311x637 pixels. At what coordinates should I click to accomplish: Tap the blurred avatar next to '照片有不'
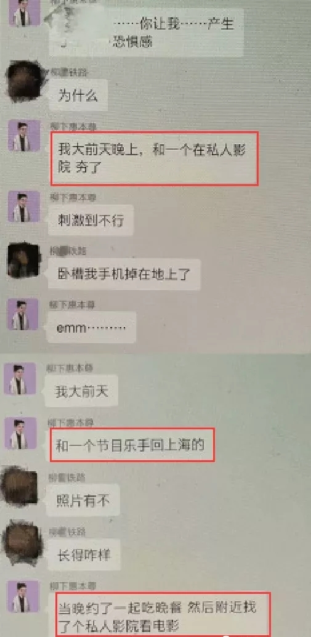(19, 486)
